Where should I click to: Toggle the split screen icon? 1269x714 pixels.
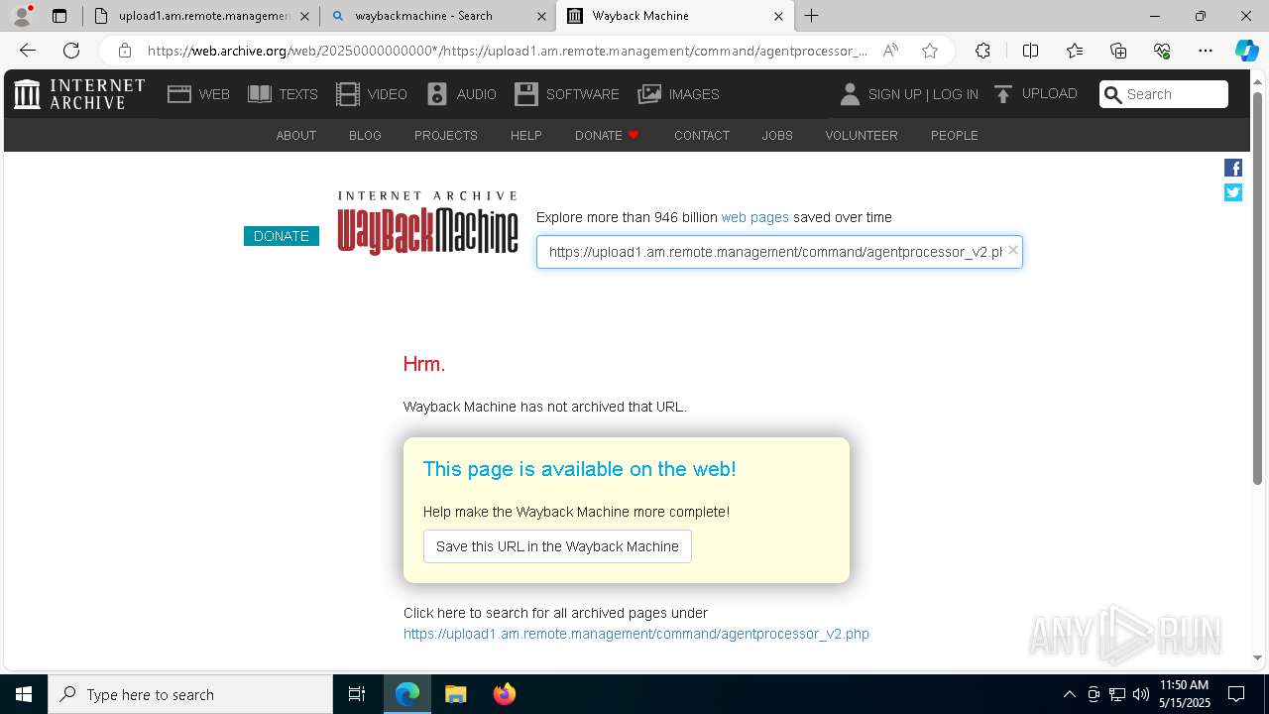(1030, 51)
